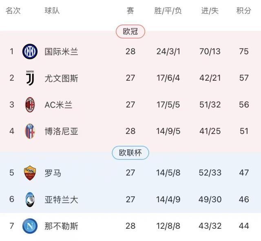The width and height of the screenshot is (261, 241).
Task: Click the Bologna club logo
Action: [30, 131]
